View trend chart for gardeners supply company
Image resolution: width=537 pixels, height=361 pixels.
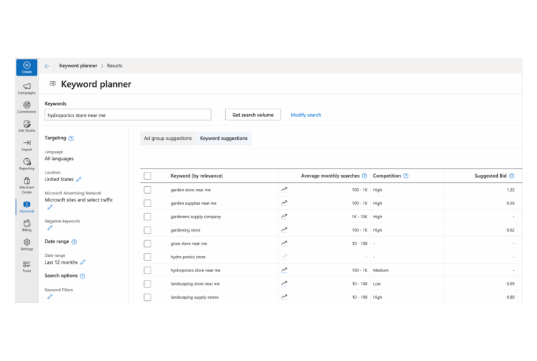pyautogui.click(x=284, y=216)
